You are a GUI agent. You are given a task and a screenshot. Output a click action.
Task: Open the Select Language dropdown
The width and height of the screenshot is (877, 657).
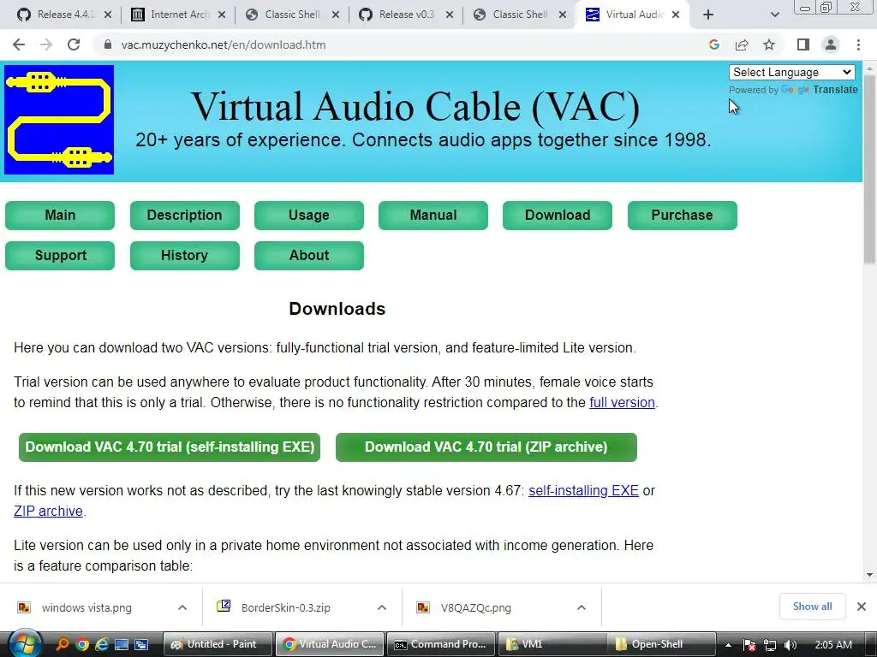click(791, 72)
